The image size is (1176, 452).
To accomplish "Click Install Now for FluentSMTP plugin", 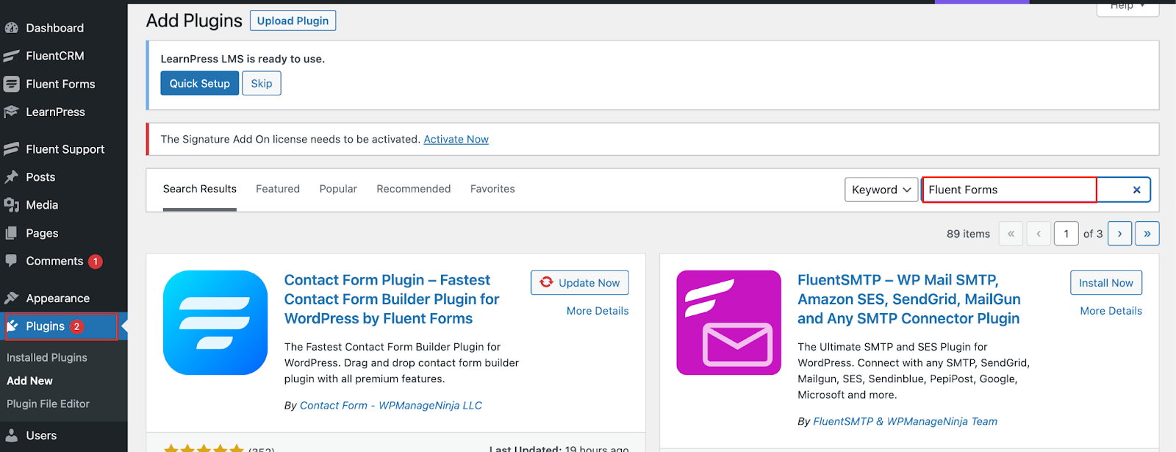I will tap(1106, 282).
